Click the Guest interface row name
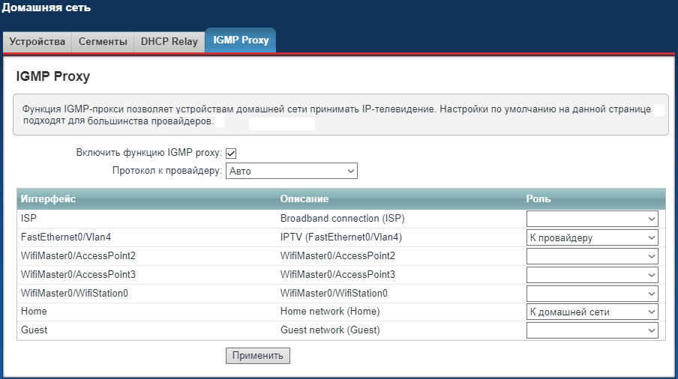The height and width of the screenshot is (379, 678). (34, 330)
